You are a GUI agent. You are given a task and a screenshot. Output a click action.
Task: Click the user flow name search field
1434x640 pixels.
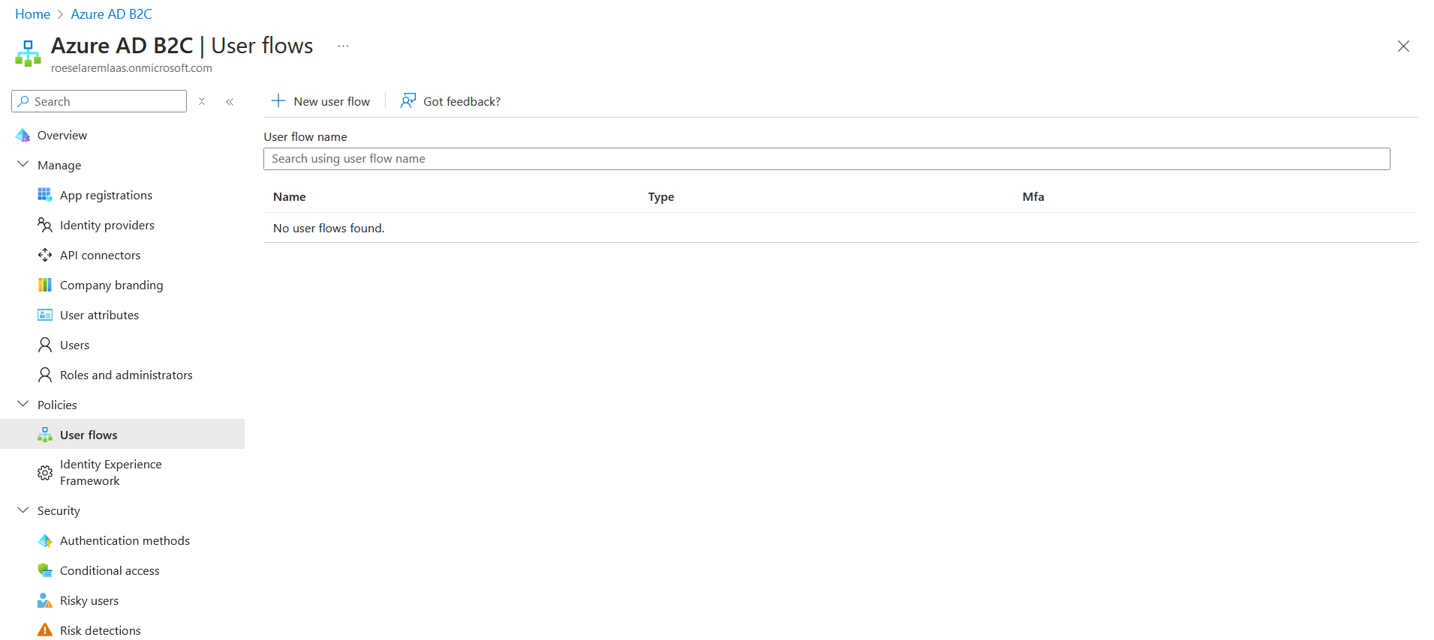point(826,159)
